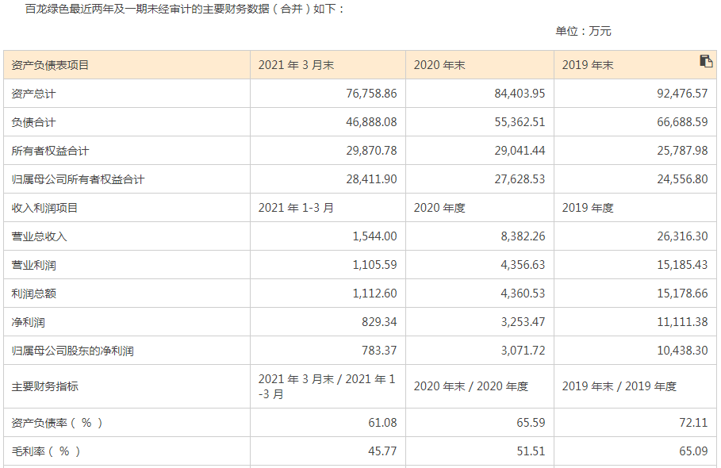Screen dimensions: 721x468
Task: Click the 收入利润项目 row label
Action: [44, 208]
